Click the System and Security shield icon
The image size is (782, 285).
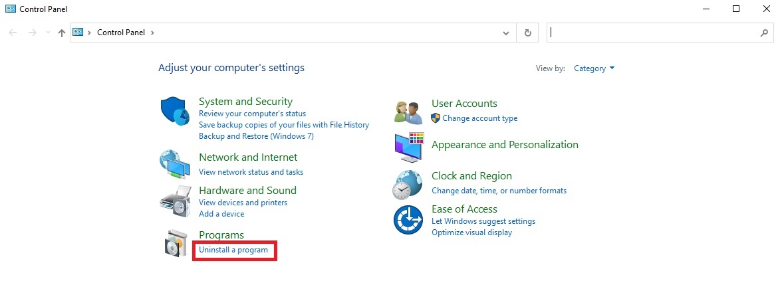(176, 111)
